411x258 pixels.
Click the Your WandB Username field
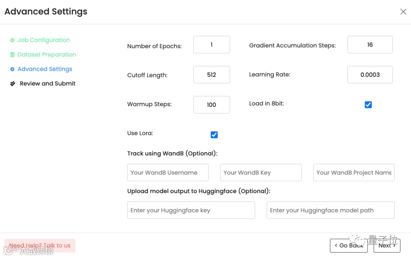point(168,173)
